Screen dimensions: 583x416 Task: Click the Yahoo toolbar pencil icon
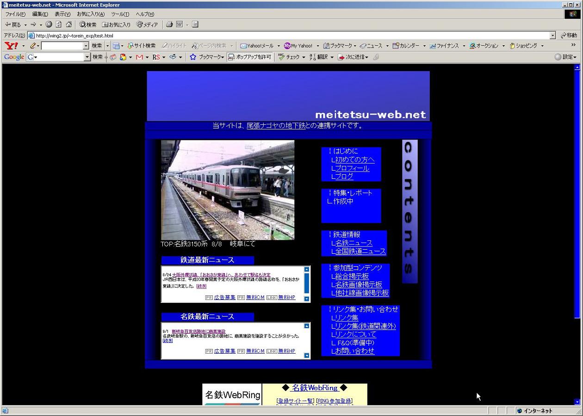point(33,46)
